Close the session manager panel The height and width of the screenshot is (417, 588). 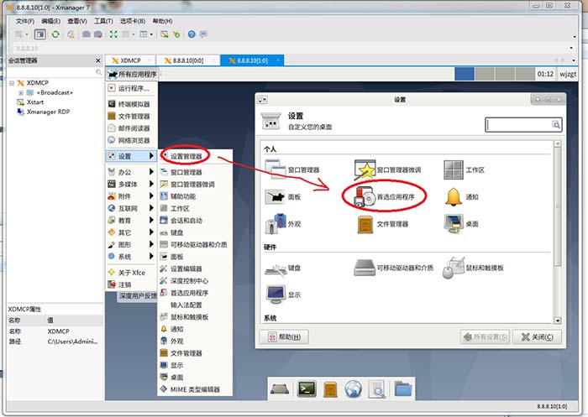coord(98,60)
